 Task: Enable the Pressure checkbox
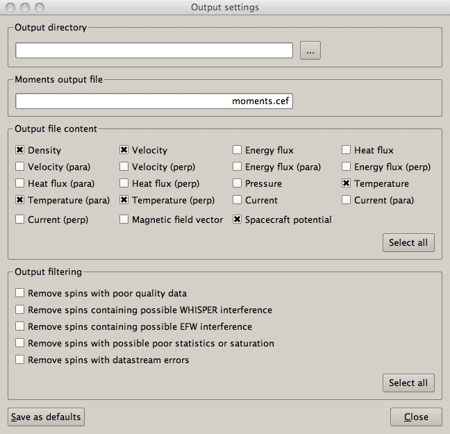pyautogui.click(x=237, y=183)
